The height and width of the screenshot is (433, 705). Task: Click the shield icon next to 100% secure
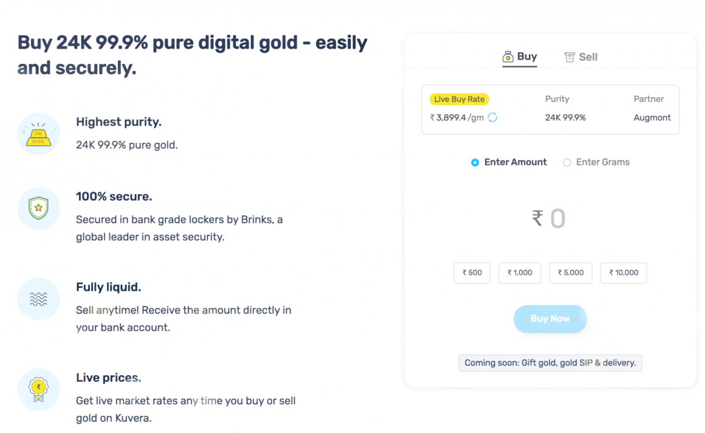click(x=38, y=208)
